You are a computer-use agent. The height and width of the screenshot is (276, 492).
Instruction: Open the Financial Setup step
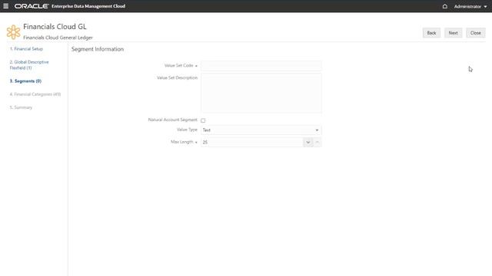coord(26,49)
